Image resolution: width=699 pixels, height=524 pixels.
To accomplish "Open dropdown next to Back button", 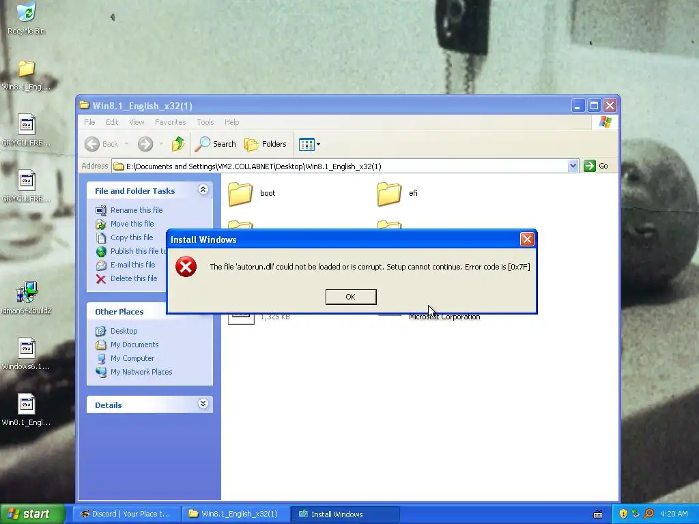I will 126,144.
